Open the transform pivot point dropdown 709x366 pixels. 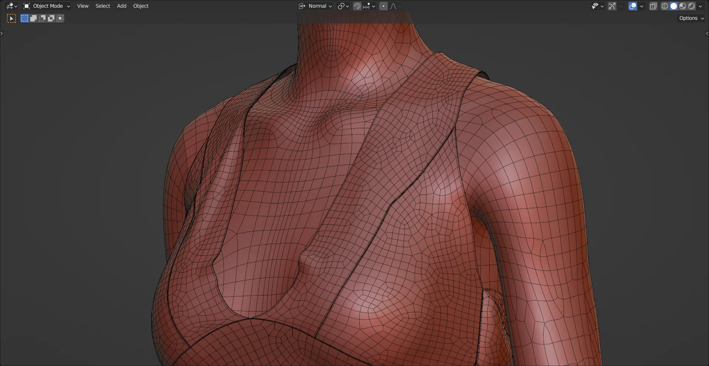pos(343,6)
